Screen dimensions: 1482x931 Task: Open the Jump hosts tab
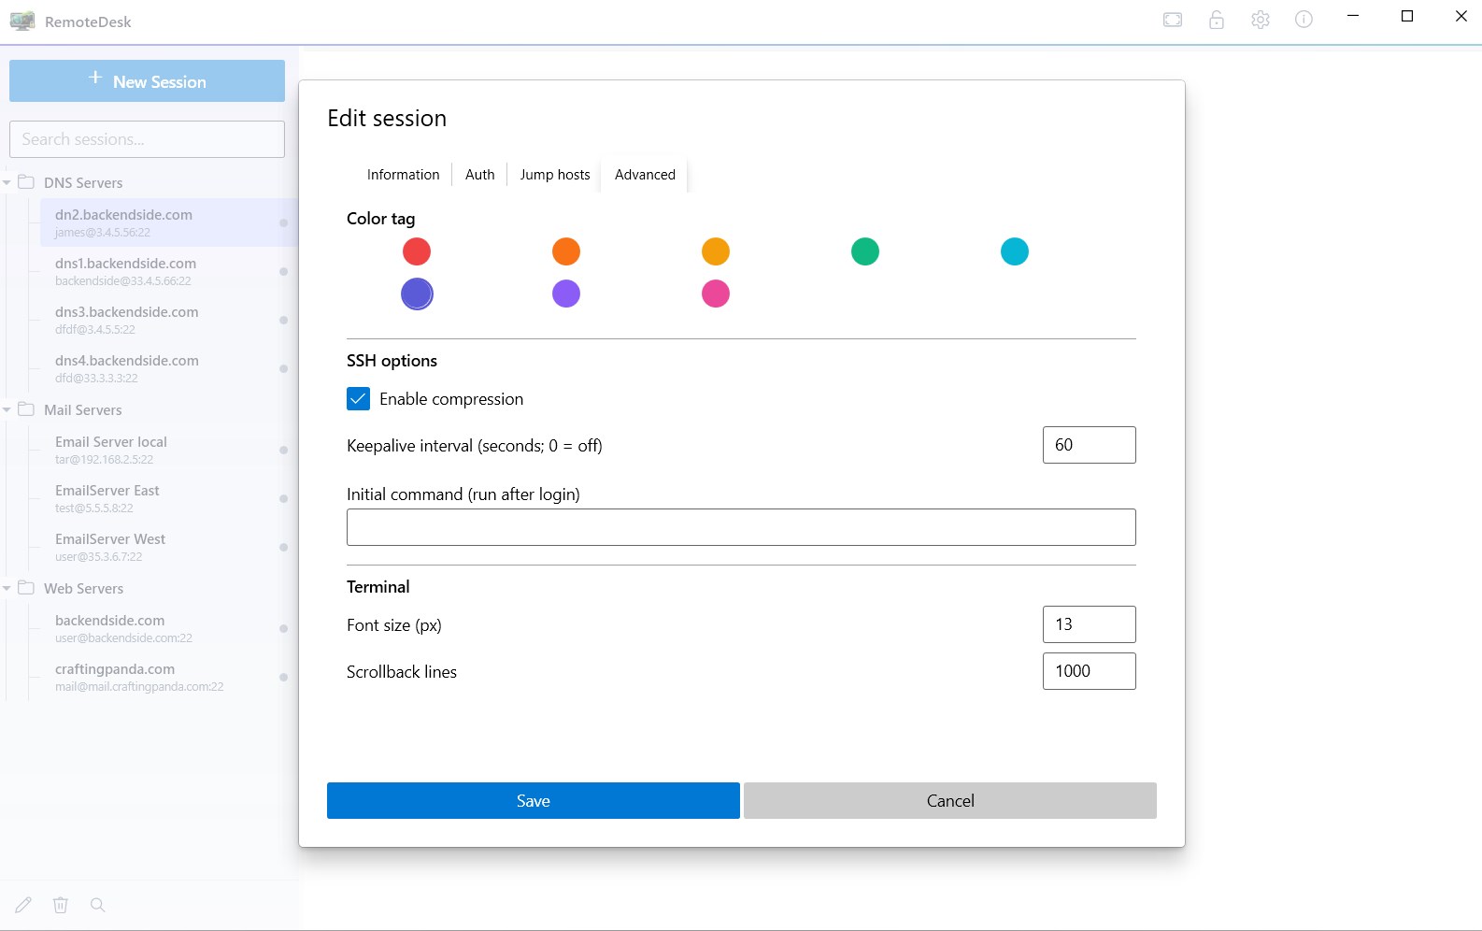[x=555, y=175]
